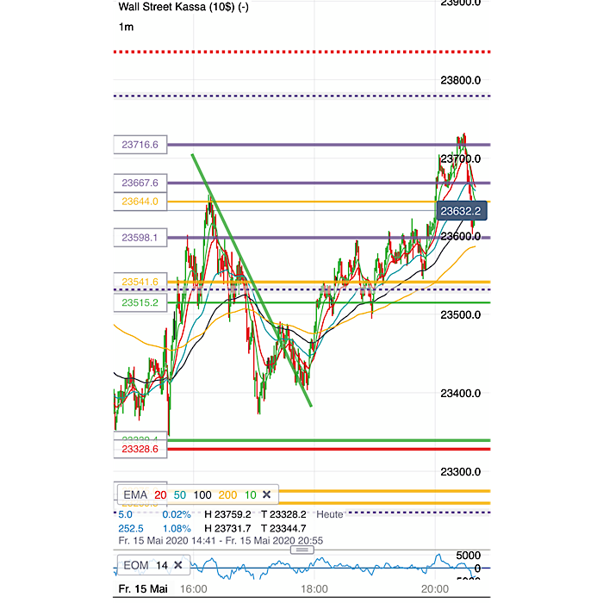Click the T 23344.7 low value

pyautogui.click(x=283, y=528)
